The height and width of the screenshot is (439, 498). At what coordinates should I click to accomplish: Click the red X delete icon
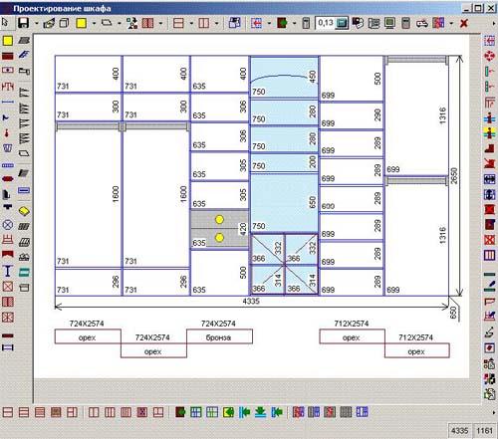coord(464,23)
